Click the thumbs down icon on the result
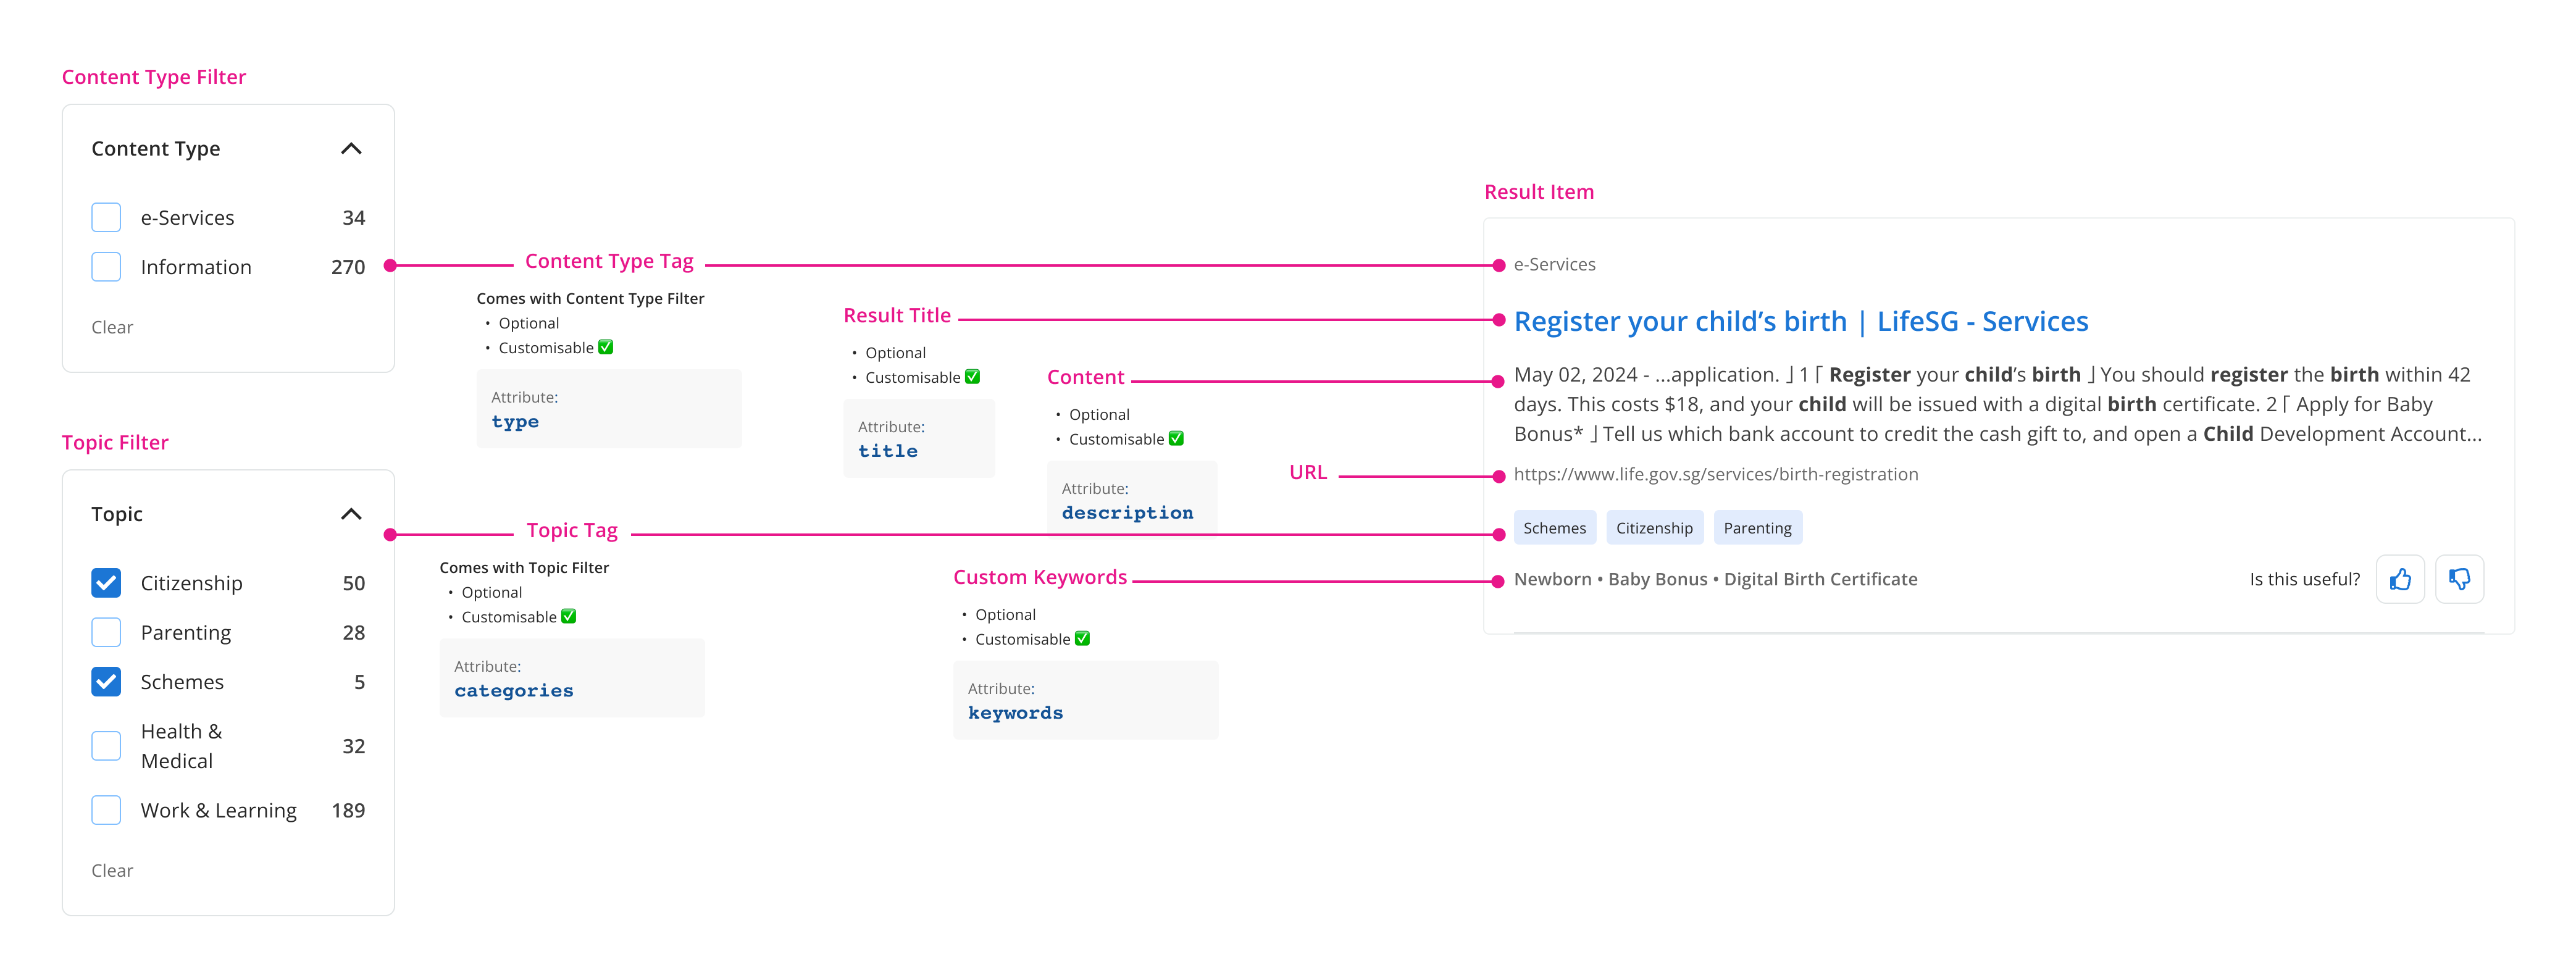This screenshot has width=2576, height=978. tap(2460, 579)
